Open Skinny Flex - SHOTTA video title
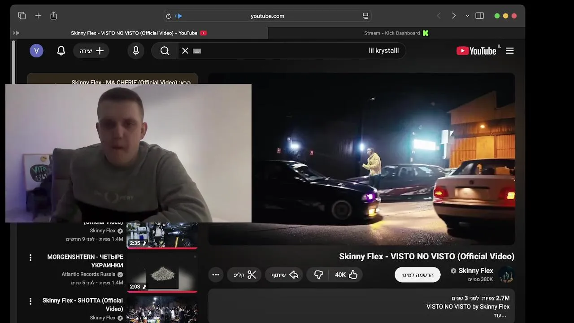The image size is (574, 323). 83,305
